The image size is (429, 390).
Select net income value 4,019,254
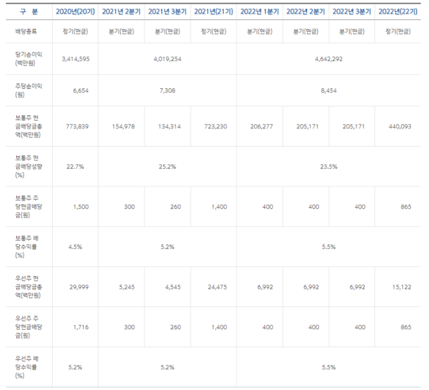(x=168, y=59)
